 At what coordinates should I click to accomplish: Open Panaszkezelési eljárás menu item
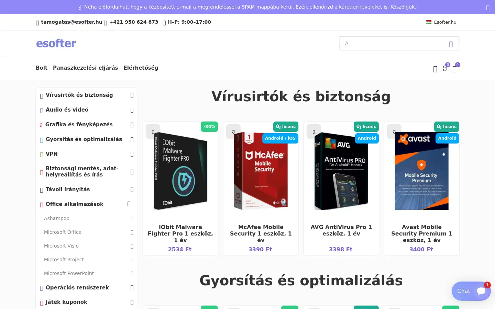85,68
